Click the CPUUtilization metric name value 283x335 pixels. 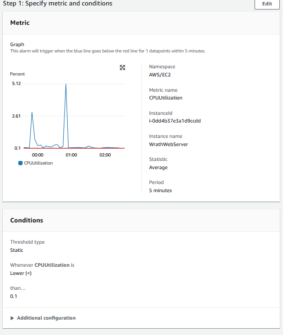pos(166,98)
